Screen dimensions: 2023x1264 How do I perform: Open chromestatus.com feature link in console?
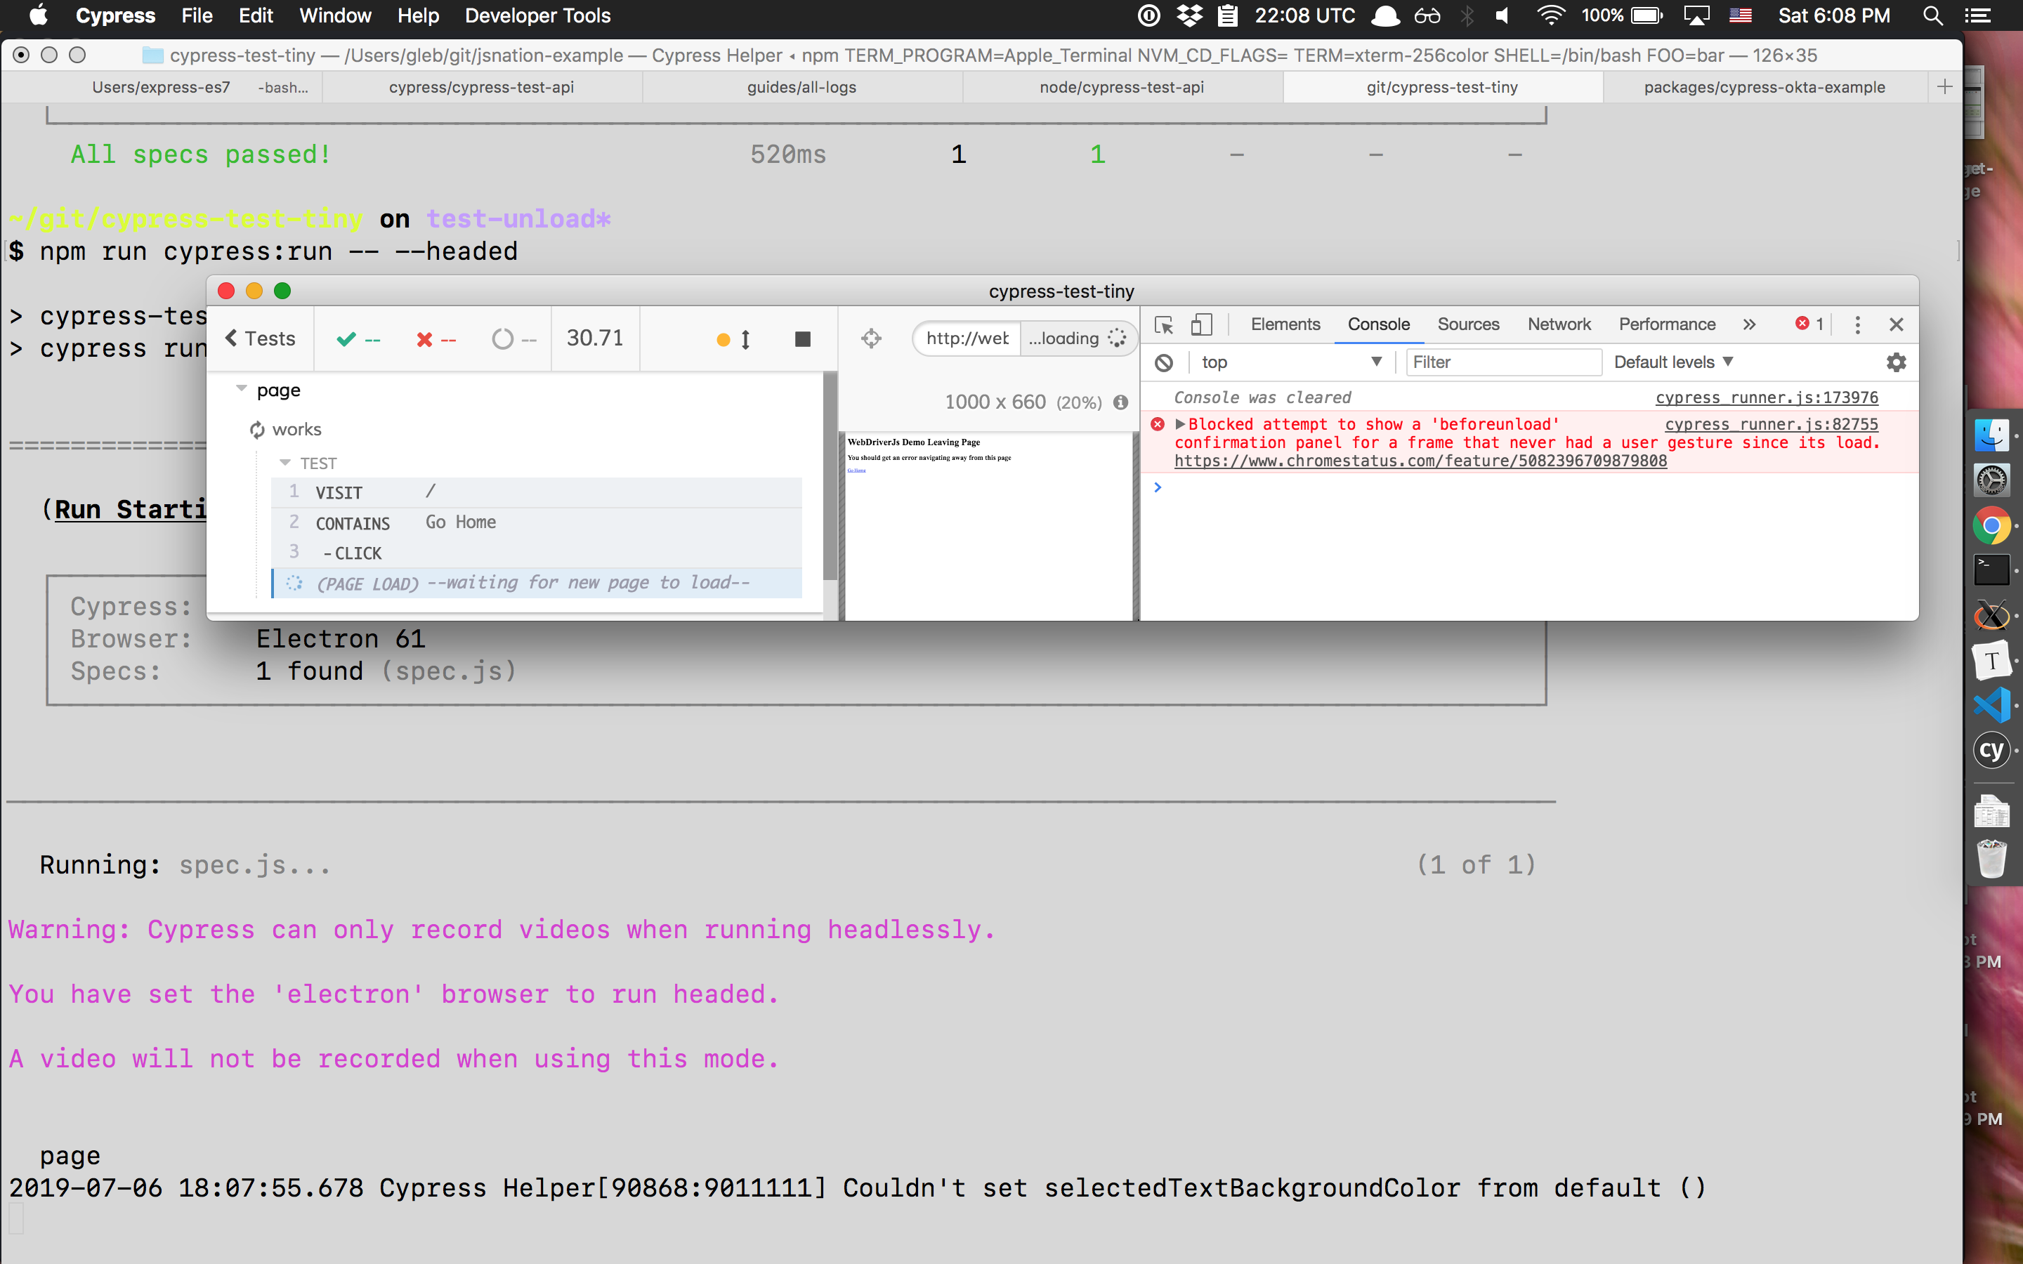pyautogui.click(x=1420, y=463)
